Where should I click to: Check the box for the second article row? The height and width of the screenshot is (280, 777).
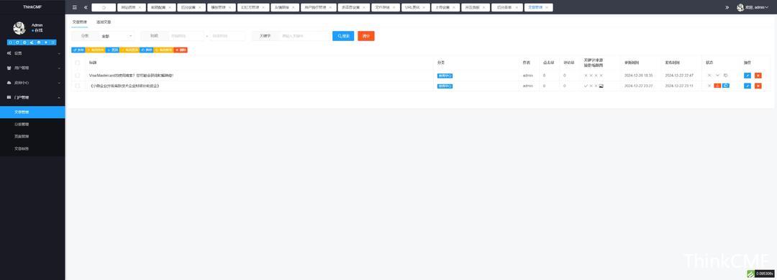tap(77, 86)
